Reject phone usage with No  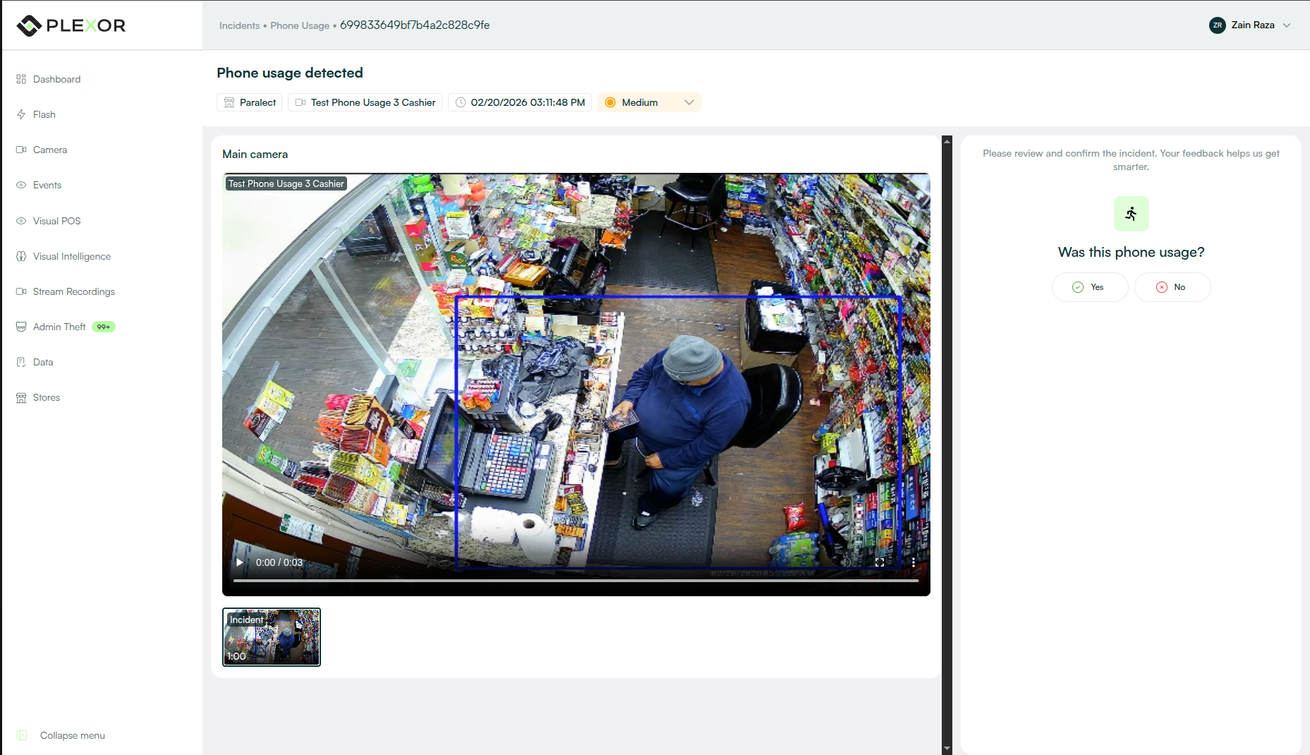pyautogui.click(x=1172, y=287)
